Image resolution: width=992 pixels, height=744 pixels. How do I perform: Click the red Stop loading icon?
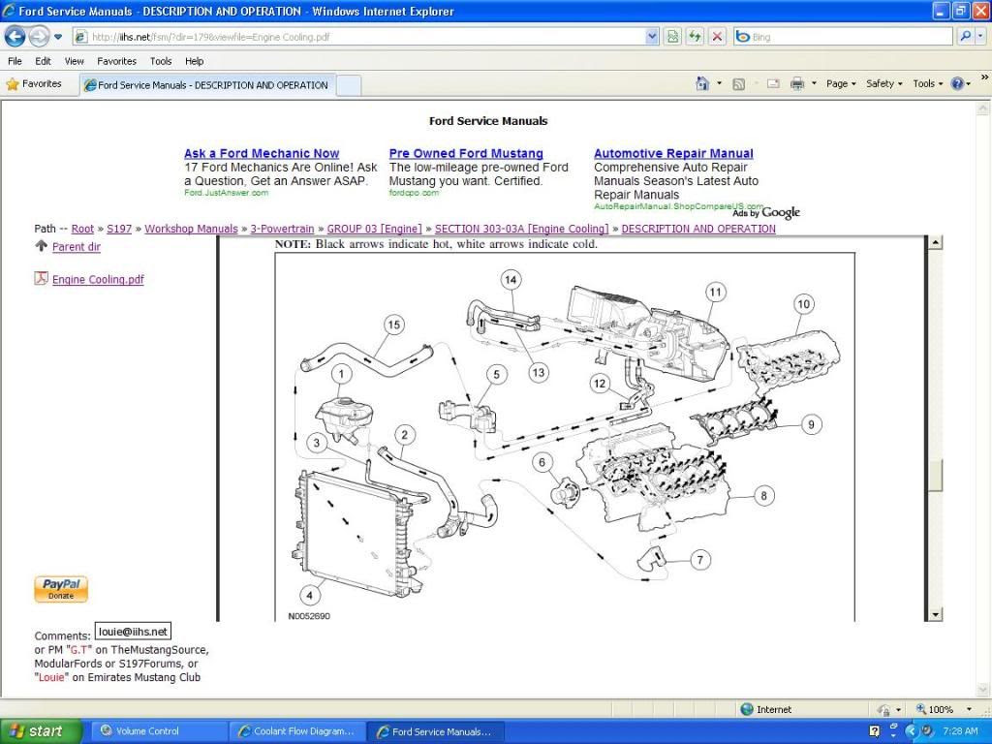717,37
